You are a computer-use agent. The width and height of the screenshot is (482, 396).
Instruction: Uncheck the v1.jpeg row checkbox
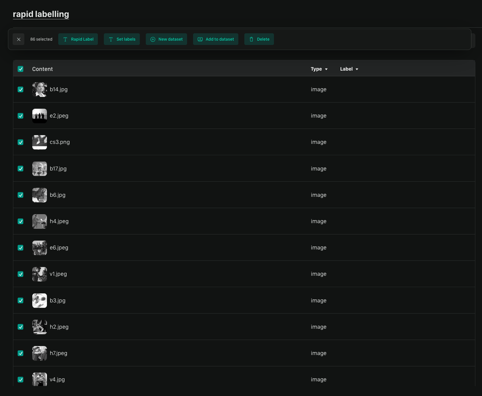coord(21,274)
